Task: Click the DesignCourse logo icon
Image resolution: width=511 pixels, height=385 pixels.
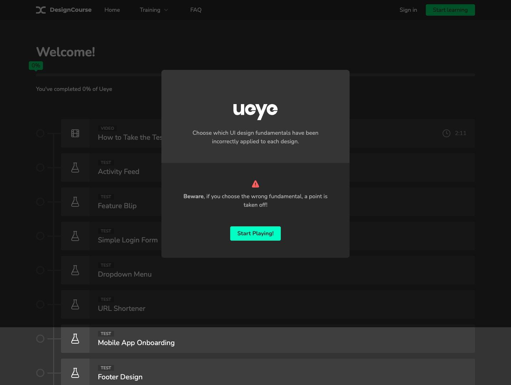Action: pyautogui.click(x=41, y=10)
